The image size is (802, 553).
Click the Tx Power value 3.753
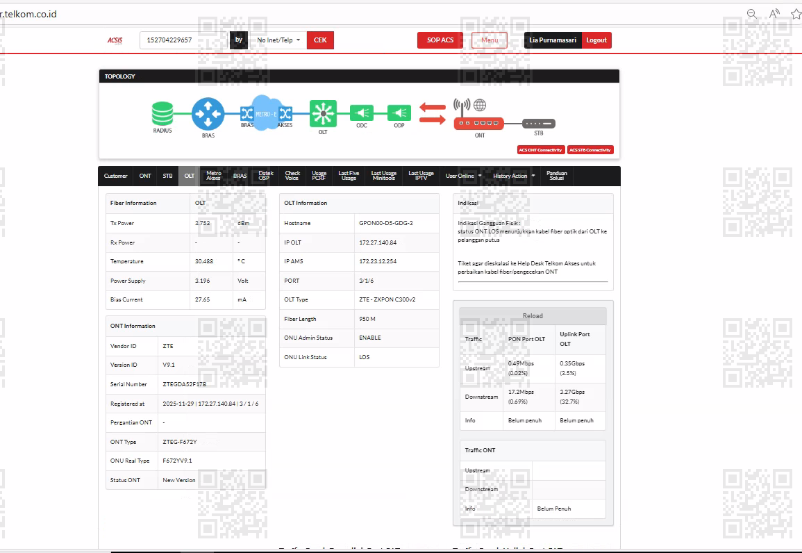[203, 223]
